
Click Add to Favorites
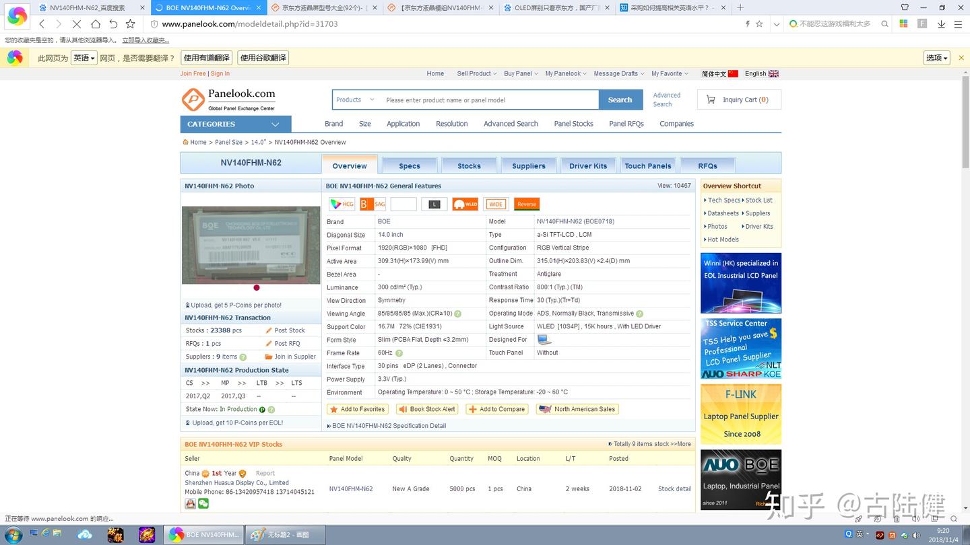tap(357, 409)
